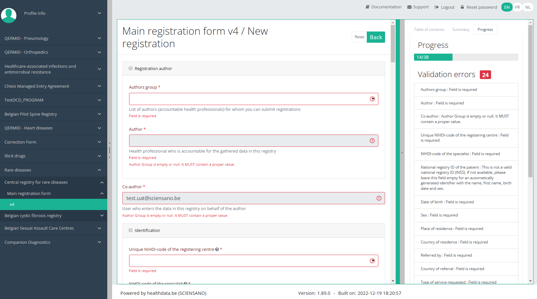Click the 14/38 progress bar
537x299 pixels.
[466, 57]
